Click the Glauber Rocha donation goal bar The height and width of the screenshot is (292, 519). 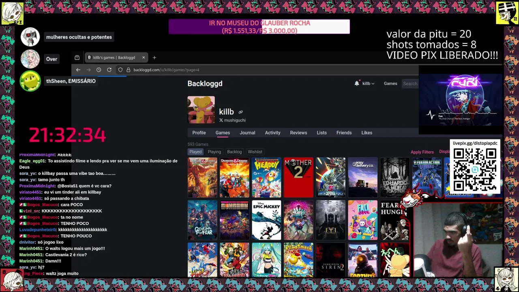pos(259,27)
